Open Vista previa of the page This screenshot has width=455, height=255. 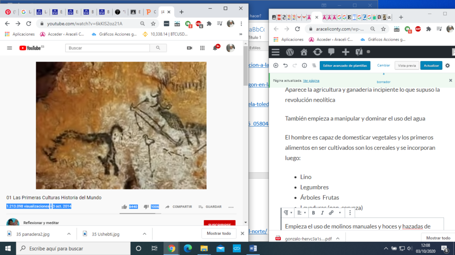click(x=407, y=66)
